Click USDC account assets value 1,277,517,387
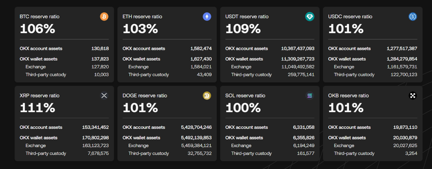Image resolution: width=432 pixels, height=169 pixels. [x=402, y=48]
